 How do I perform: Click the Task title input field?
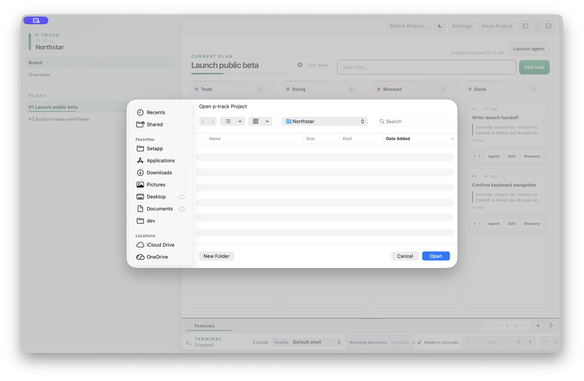coord(426,67)
